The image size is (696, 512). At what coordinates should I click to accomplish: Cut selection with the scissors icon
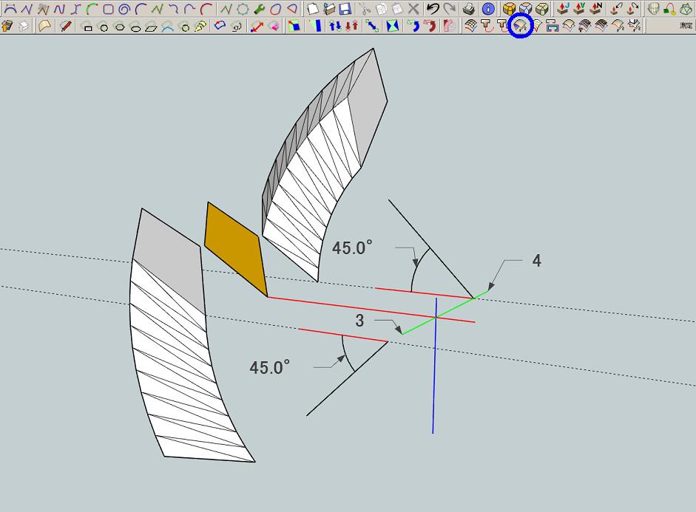point(365,8)
